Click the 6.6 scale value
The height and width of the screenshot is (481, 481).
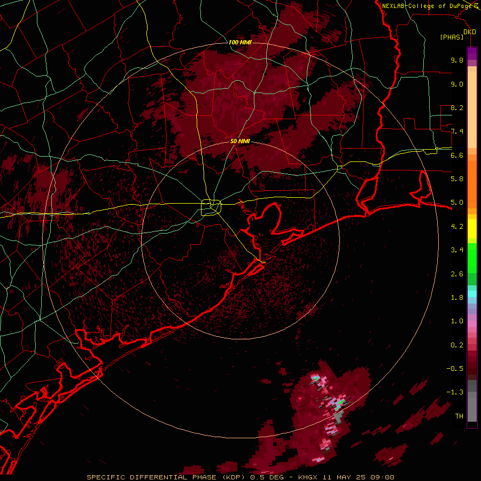coord(457,155)
